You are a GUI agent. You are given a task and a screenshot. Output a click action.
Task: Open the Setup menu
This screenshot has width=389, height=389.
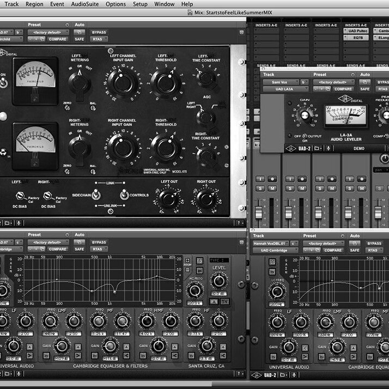coord(140,4)
